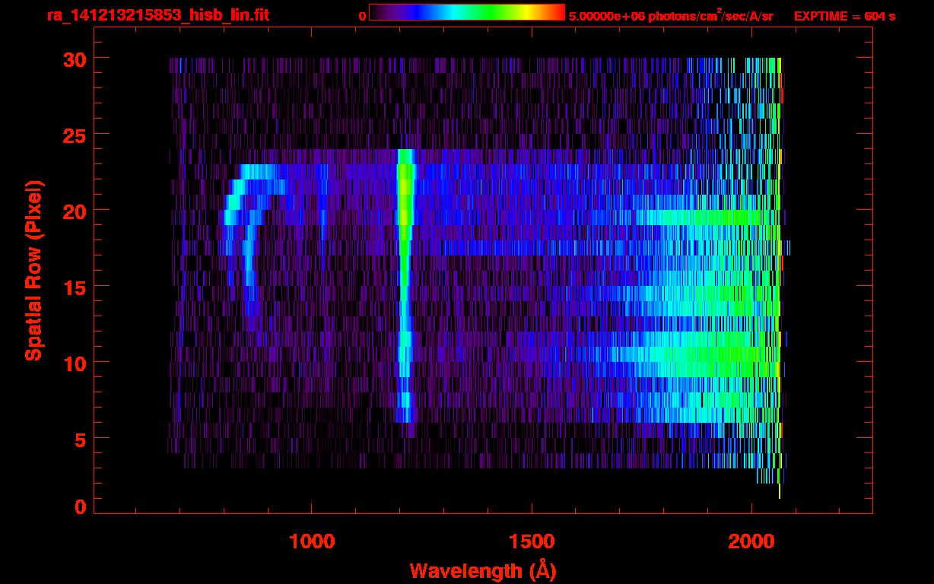Image resolution: width=934 pixels, height=584 pixels.
Task: Click the file name ra_141213215853_hisb_lin.fit
Action: (x=157, y=14)
